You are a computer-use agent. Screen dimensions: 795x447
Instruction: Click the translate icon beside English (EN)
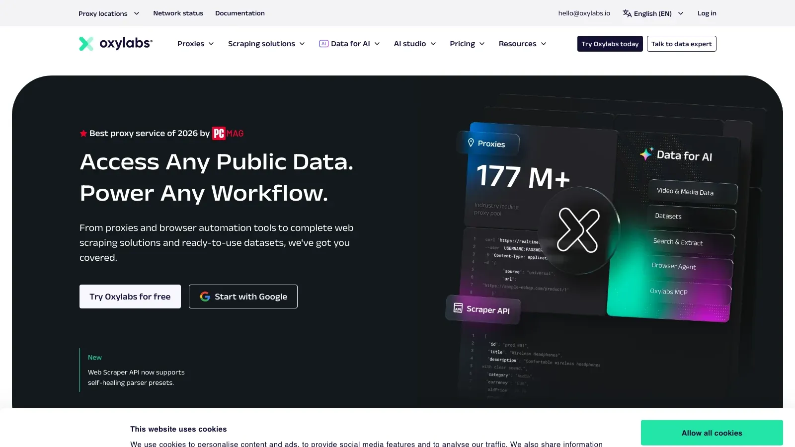pos(627,13)
